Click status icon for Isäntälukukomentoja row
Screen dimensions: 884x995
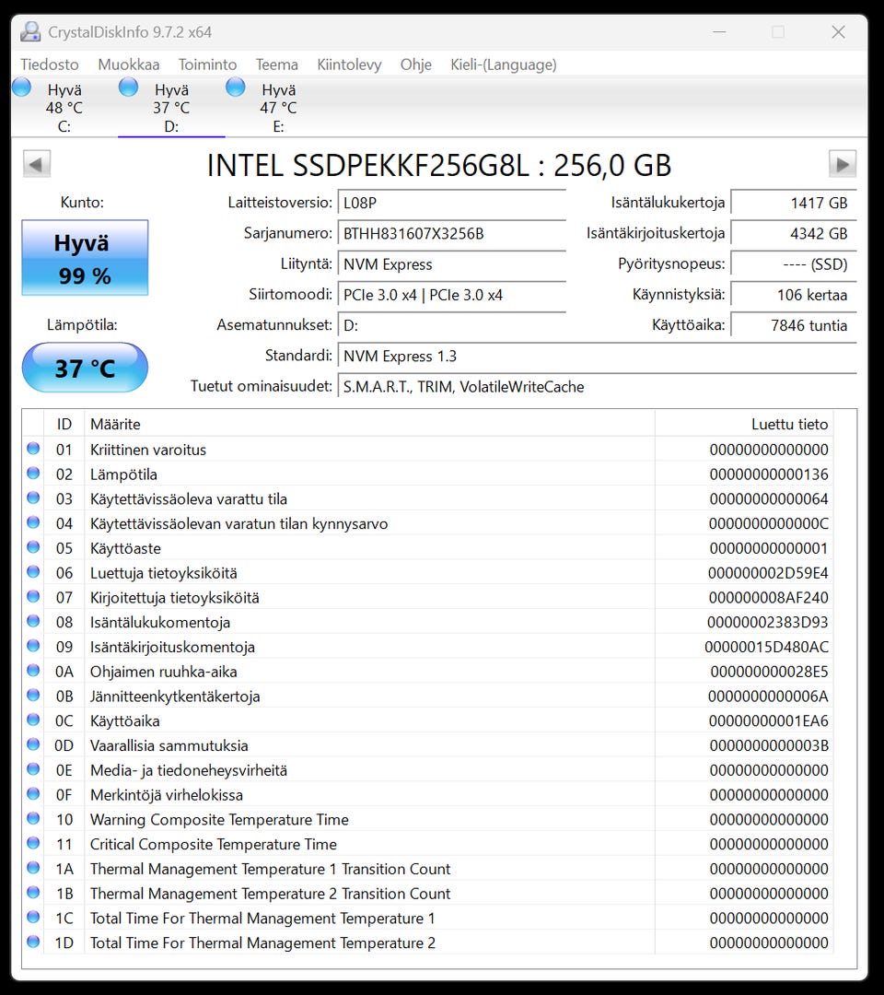click(x=33, y=621)
